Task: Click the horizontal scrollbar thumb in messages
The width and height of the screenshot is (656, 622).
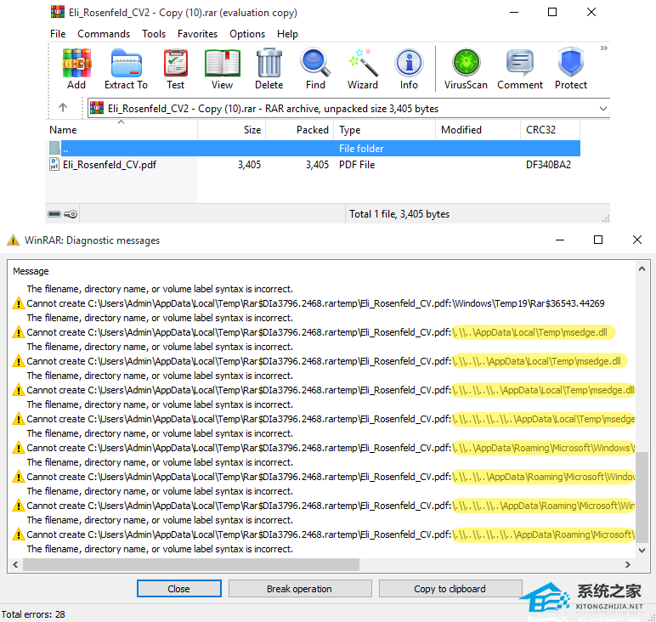Action: pyautogui.click(x=191, y=564)
